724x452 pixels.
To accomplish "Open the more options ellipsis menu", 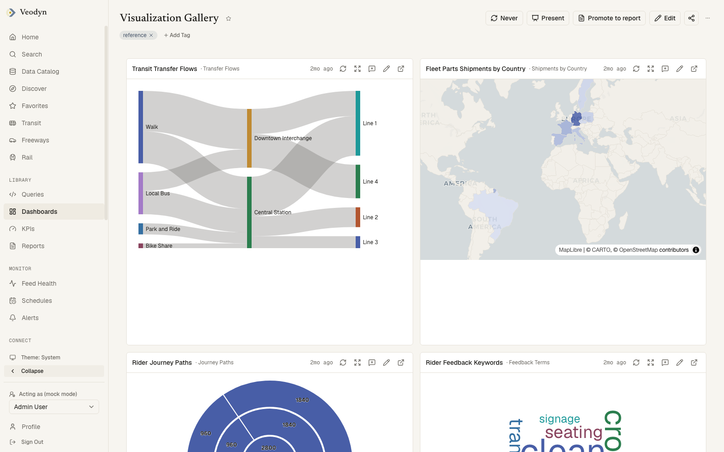I will click(708, 18).
